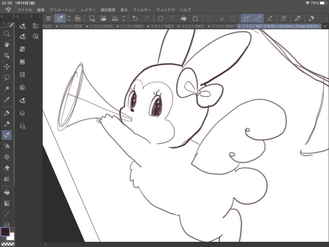Toggle Snap to Ruler
Image resolution: width=329 pixels, height=247 pixels.
pos(246,18)
